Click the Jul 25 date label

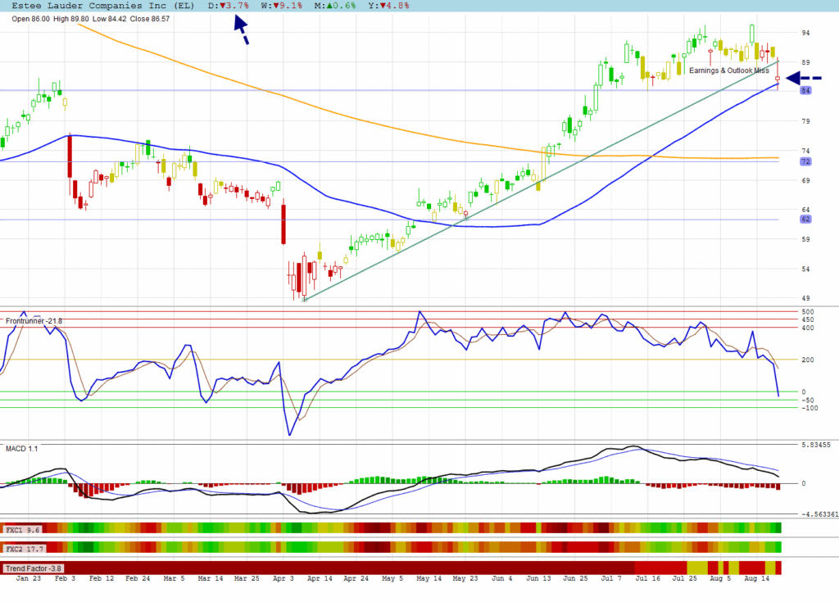tap(684, 578)
